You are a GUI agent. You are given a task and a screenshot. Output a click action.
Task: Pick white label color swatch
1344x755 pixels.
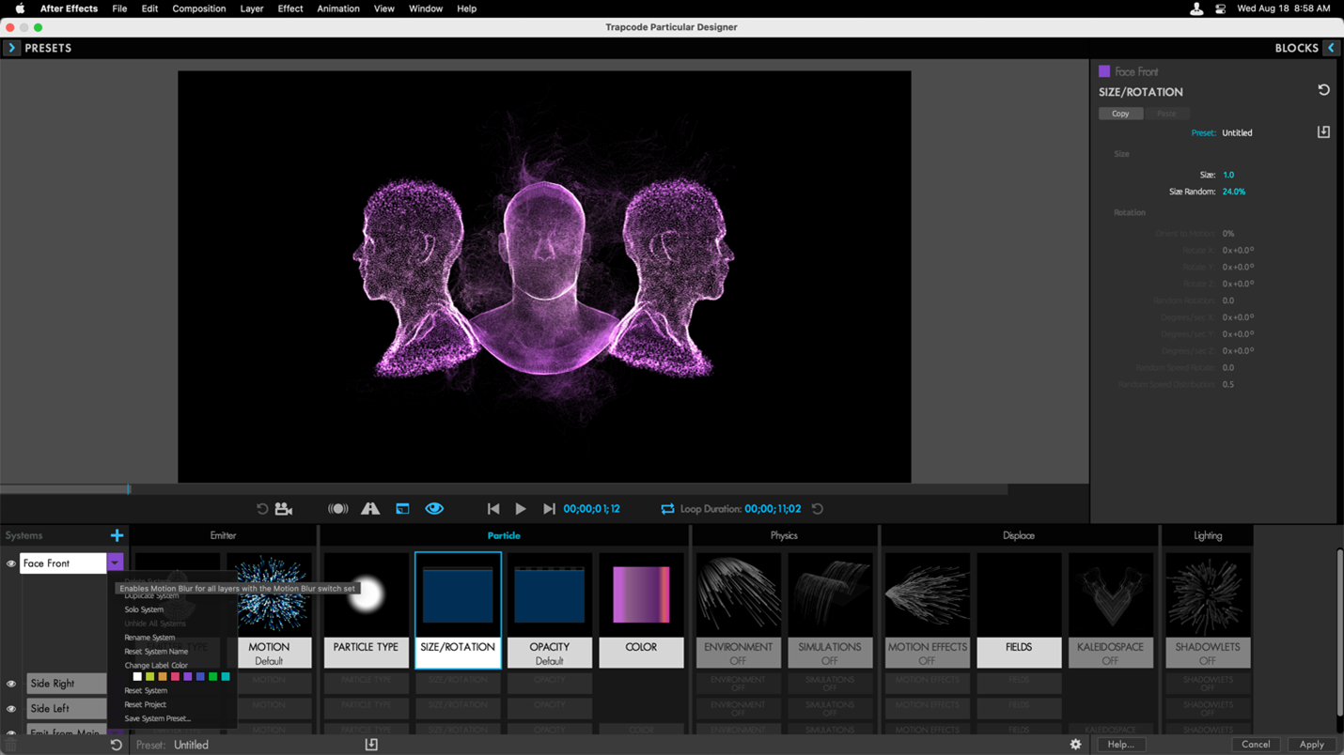(137, 677)
